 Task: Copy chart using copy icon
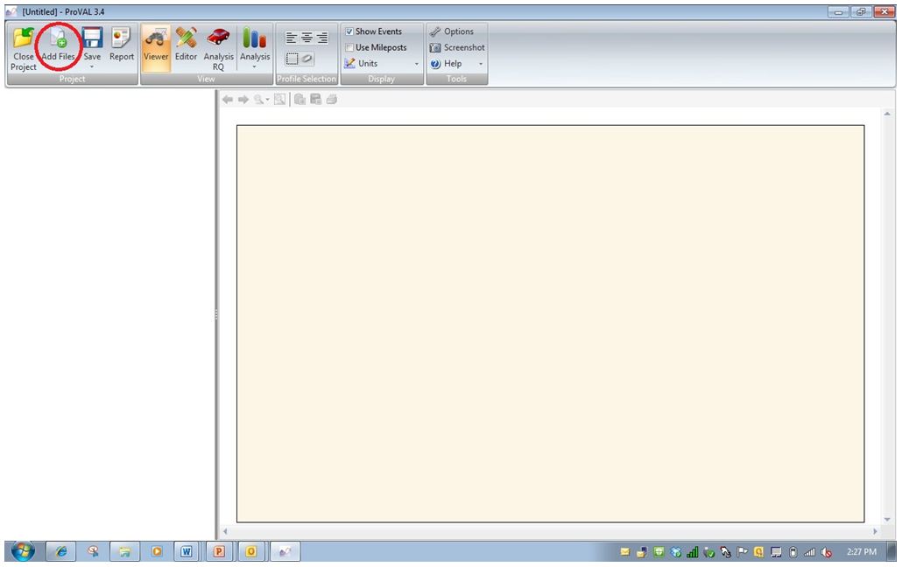coord(299,100)
